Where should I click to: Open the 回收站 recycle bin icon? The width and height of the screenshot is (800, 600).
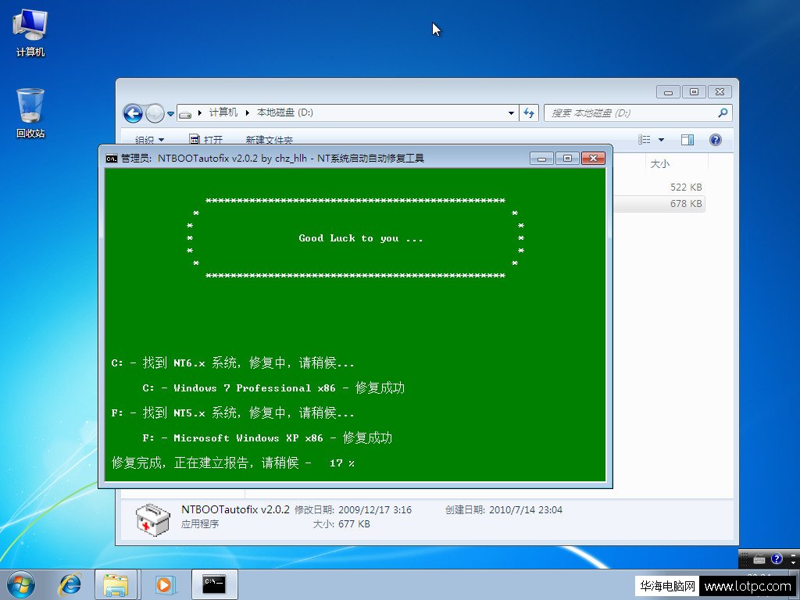(30, 112)
